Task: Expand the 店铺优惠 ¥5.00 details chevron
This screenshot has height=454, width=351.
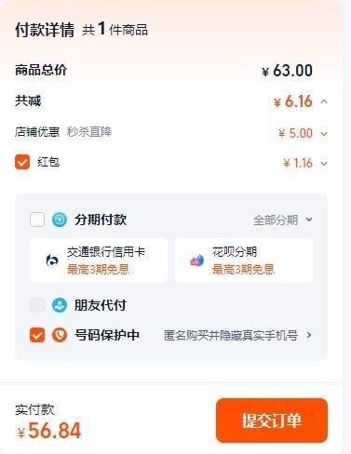Action: [324, 134]
